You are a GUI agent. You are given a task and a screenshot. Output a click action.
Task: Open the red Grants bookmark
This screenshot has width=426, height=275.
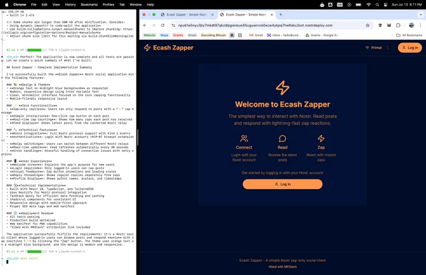pyautogui.click(x=178, y=35)
